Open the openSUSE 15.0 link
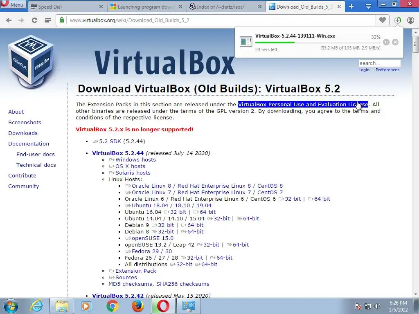The height and width of the screenshot is (314, 419). tap(149, 238)
